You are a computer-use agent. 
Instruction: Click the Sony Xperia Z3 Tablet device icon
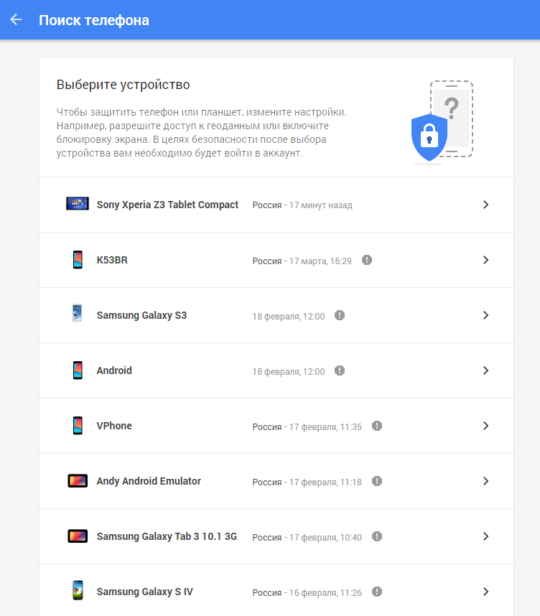(78, 203)
